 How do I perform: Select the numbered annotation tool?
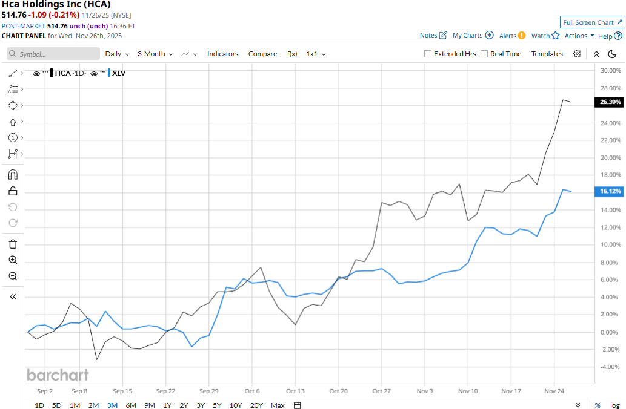13,137
